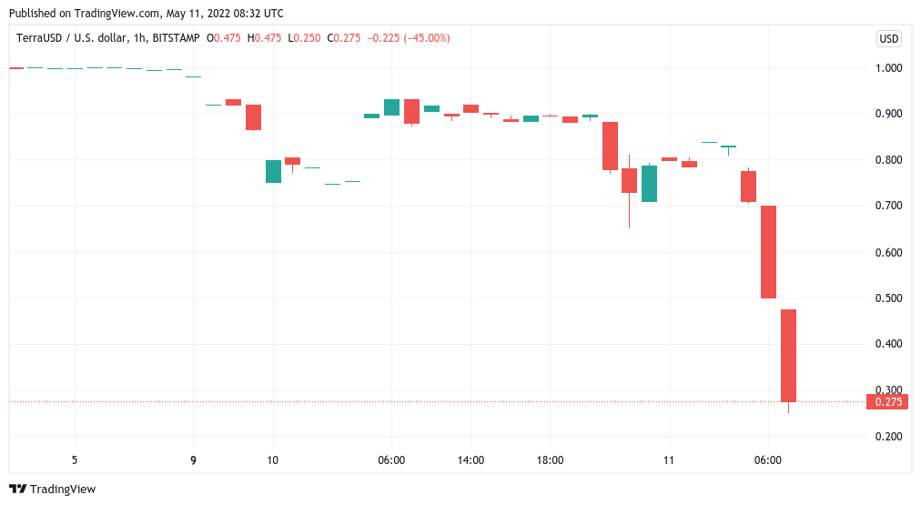Click the BITSTAMP exchange label
This screenshot has height=505, width=921.
tap(177, 38)
